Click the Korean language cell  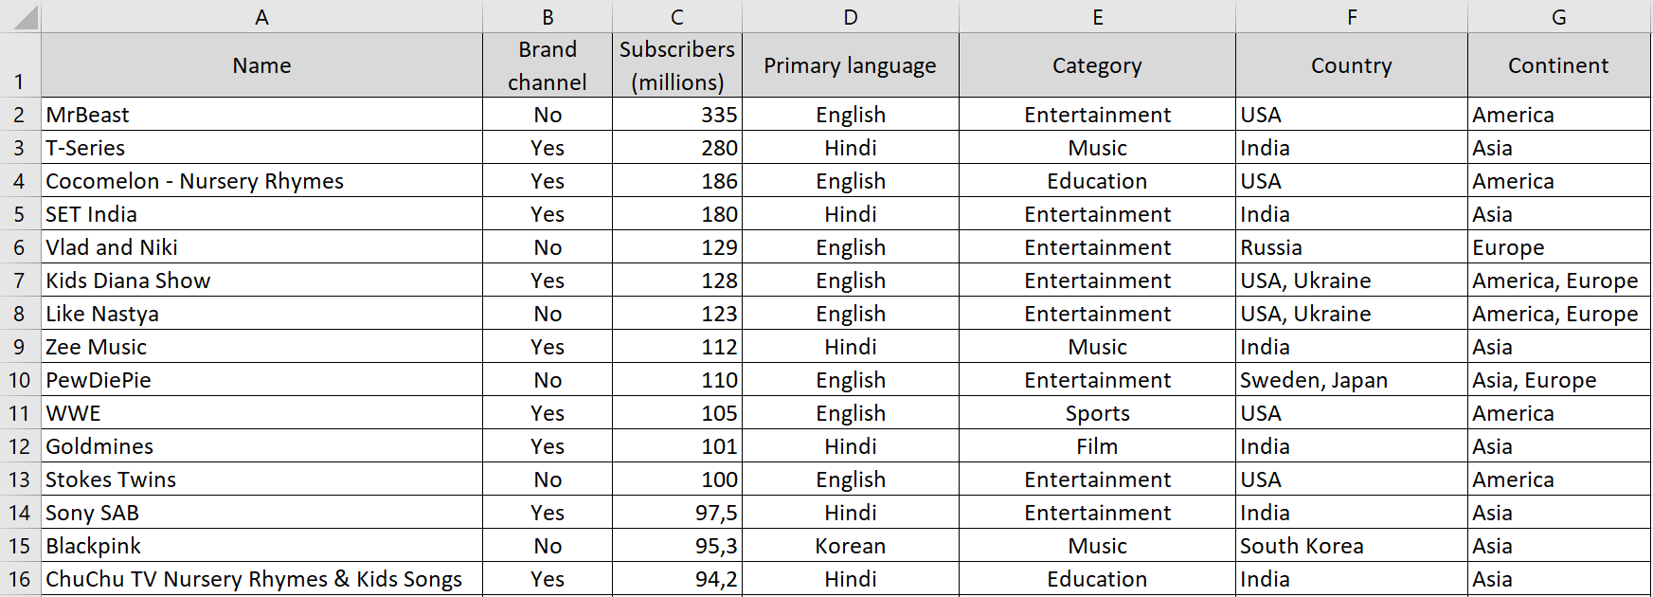click(850, 546)
